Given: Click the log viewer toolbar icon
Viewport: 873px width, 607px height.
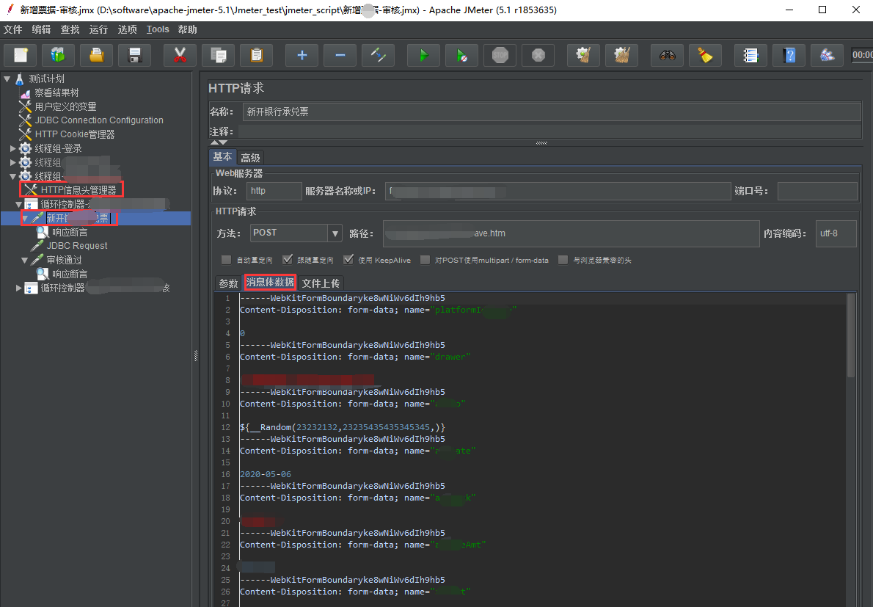Looking at the screenshot, I should (x=827, y=55).
